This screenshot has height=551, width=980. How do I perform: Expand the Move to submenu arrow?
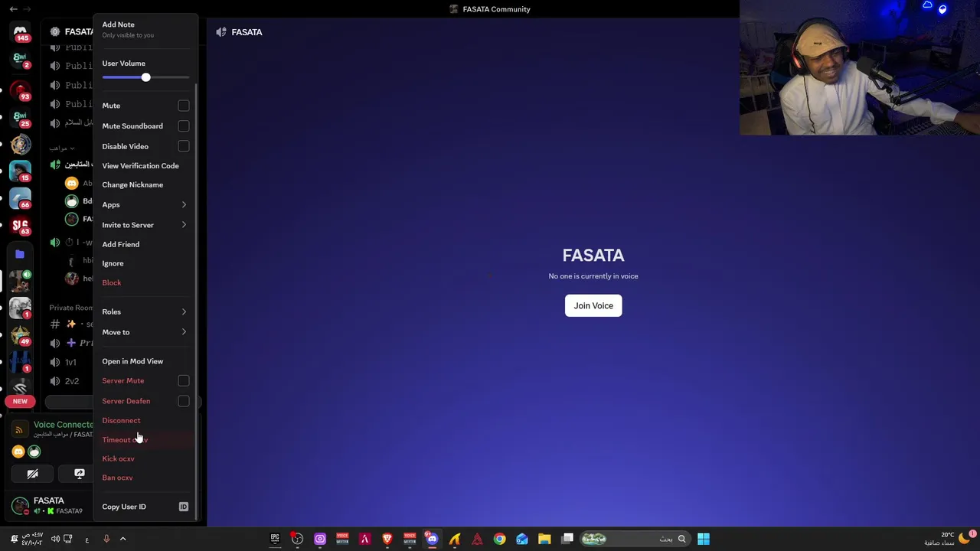pos(184,332)
